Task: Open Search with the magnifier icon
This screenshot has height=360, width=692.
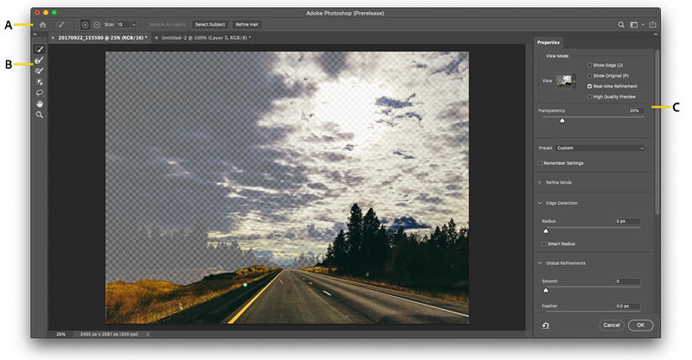Action: [621, 25]
